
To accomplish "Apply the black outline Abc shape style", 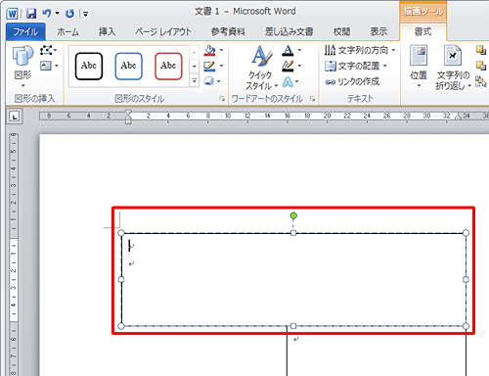I will tap(89, 66).
